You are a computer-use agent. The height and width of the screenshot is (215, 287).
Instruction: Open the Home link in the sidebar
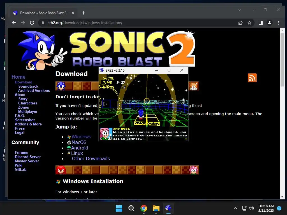[18, 77]
